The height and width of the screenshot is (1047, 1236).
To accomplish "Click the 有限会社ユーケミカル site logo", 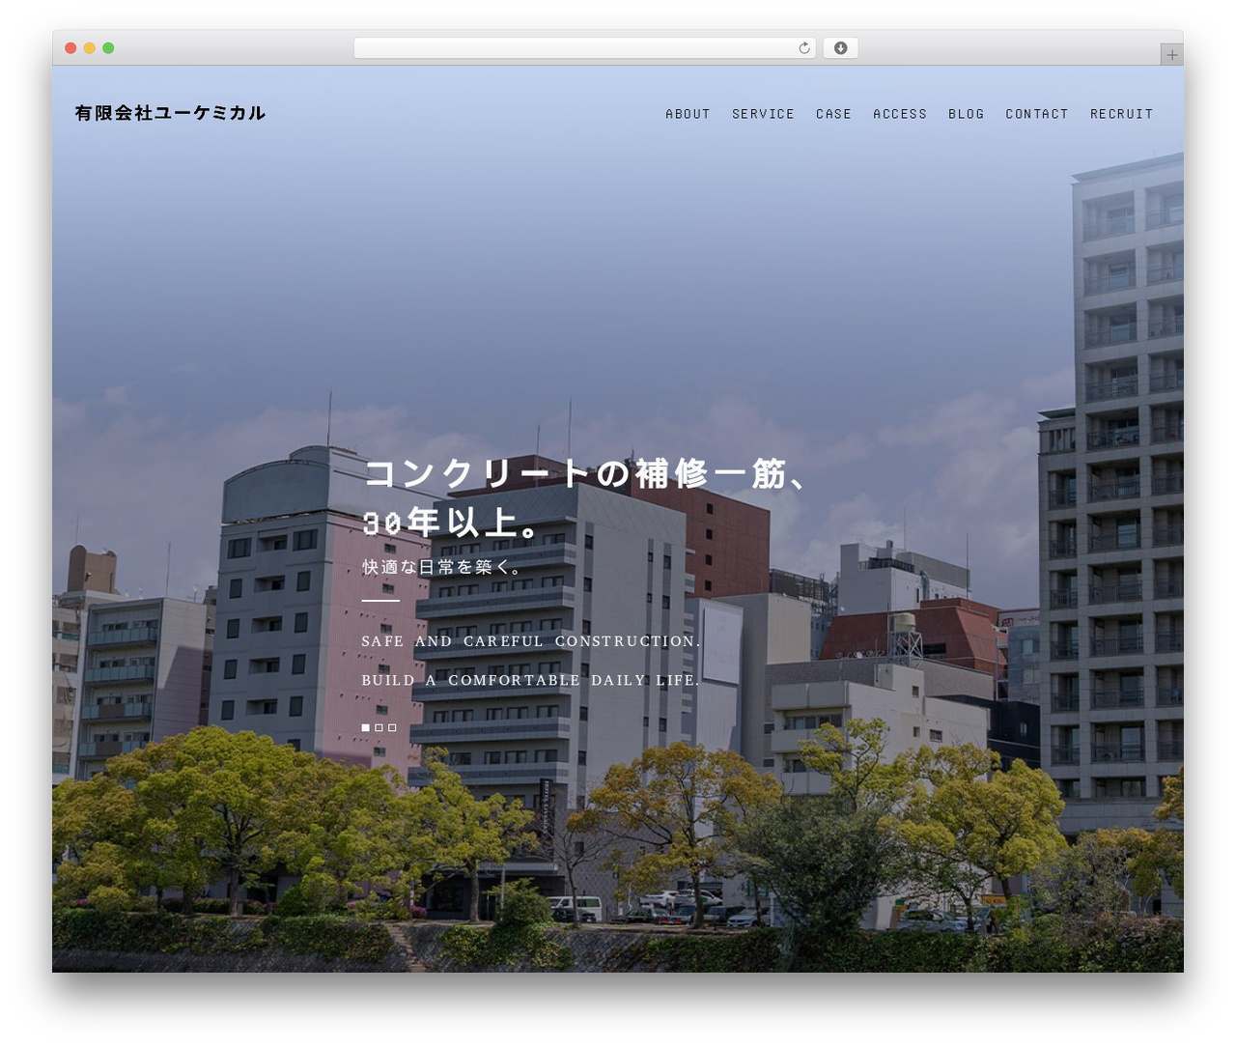I will [170, 113].
